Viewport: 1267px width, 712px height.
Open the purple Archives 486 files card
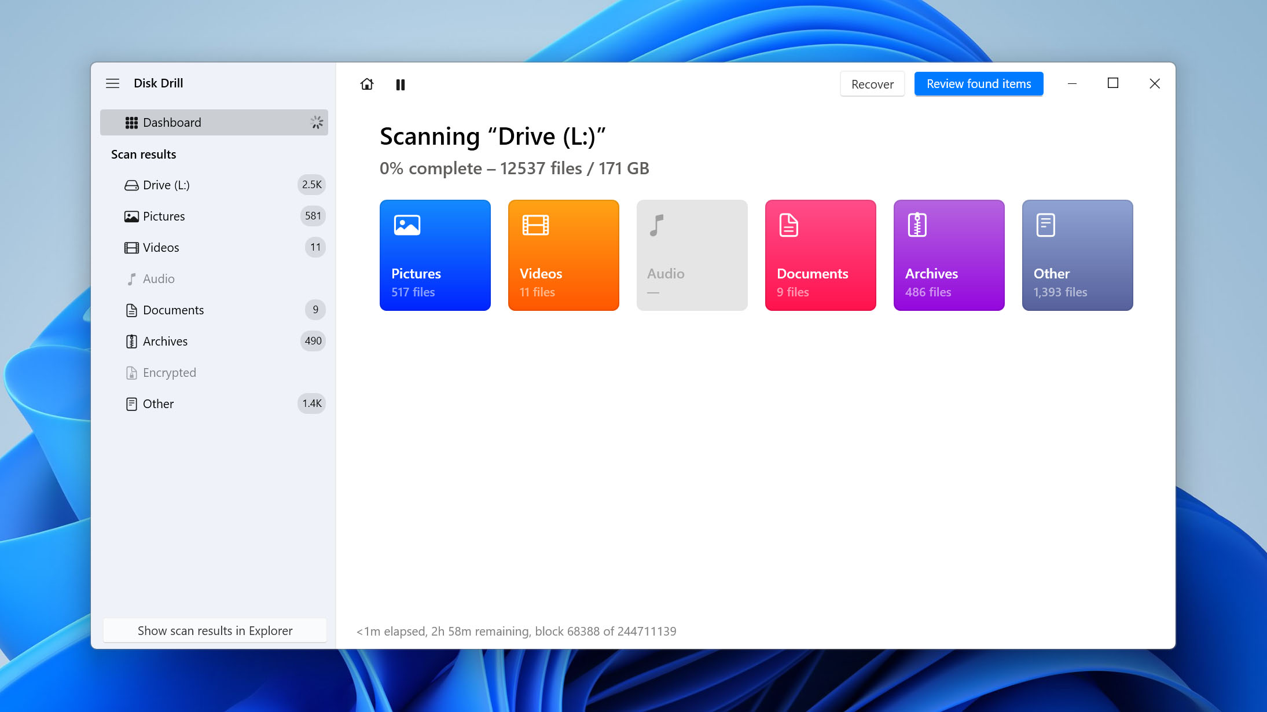[949, 255]
